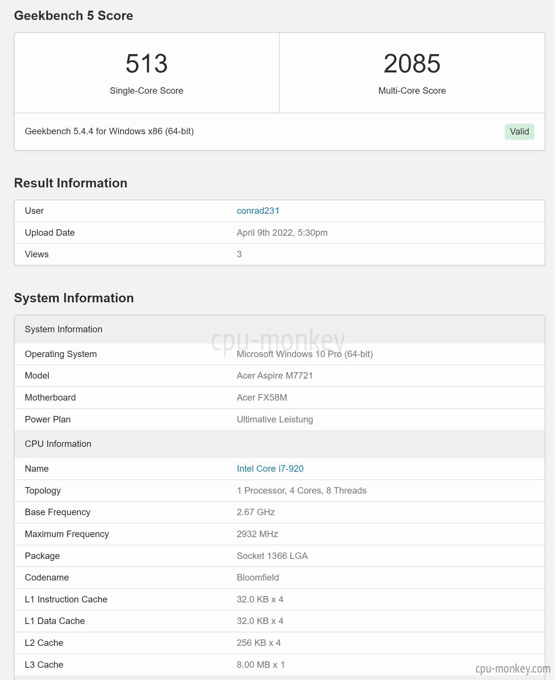
Task: Click the L1 Data Cache row label
Action: click(55, 621)
